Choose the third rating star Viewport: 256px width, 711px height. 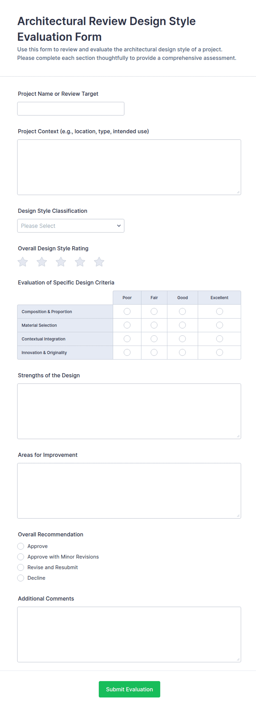pyautogui.click(x=61, y=262)
